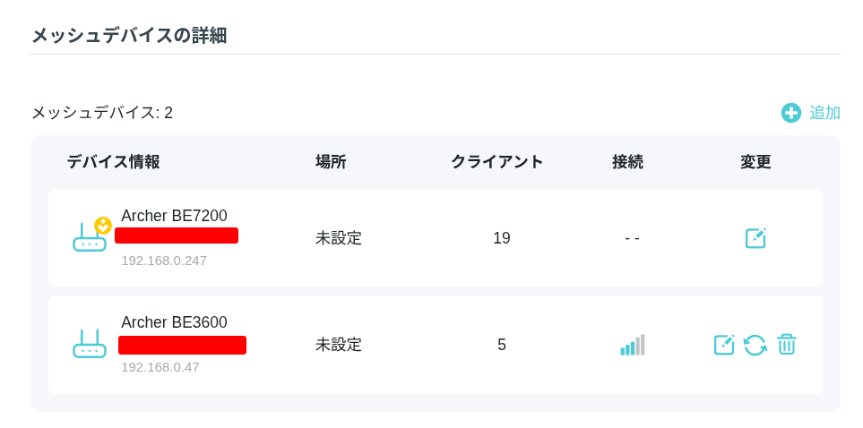Click the Archer BE3600 router icon
Viewport: 863px width, 428px height.
click(89, 345)
